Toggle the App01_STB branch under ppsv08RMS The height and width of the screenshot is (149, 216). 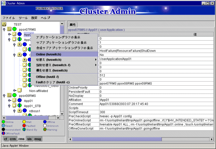(9, 106)
